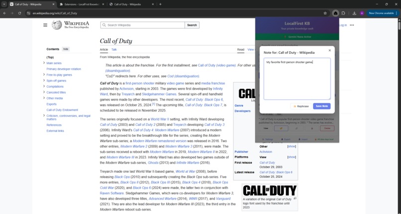Expand the Compilations contents section

44,87
